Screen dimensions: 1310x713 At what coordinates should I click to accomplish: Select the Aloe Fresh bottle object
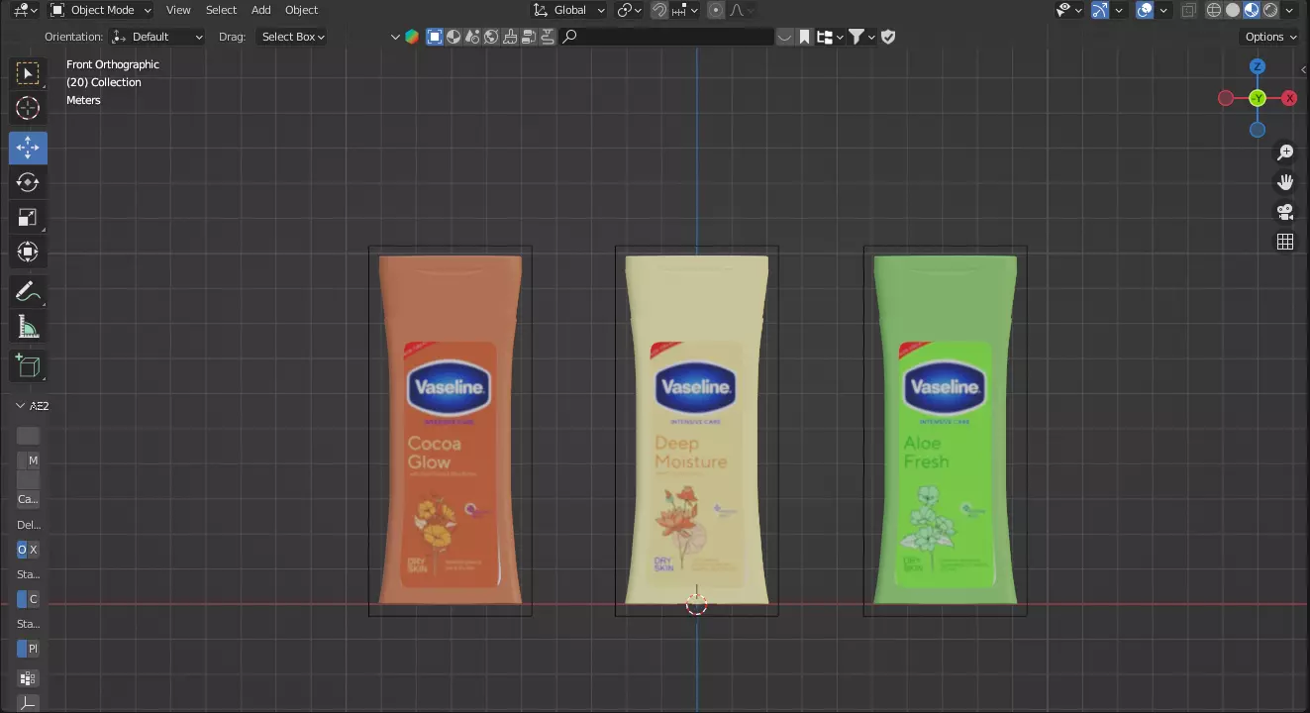945,430
